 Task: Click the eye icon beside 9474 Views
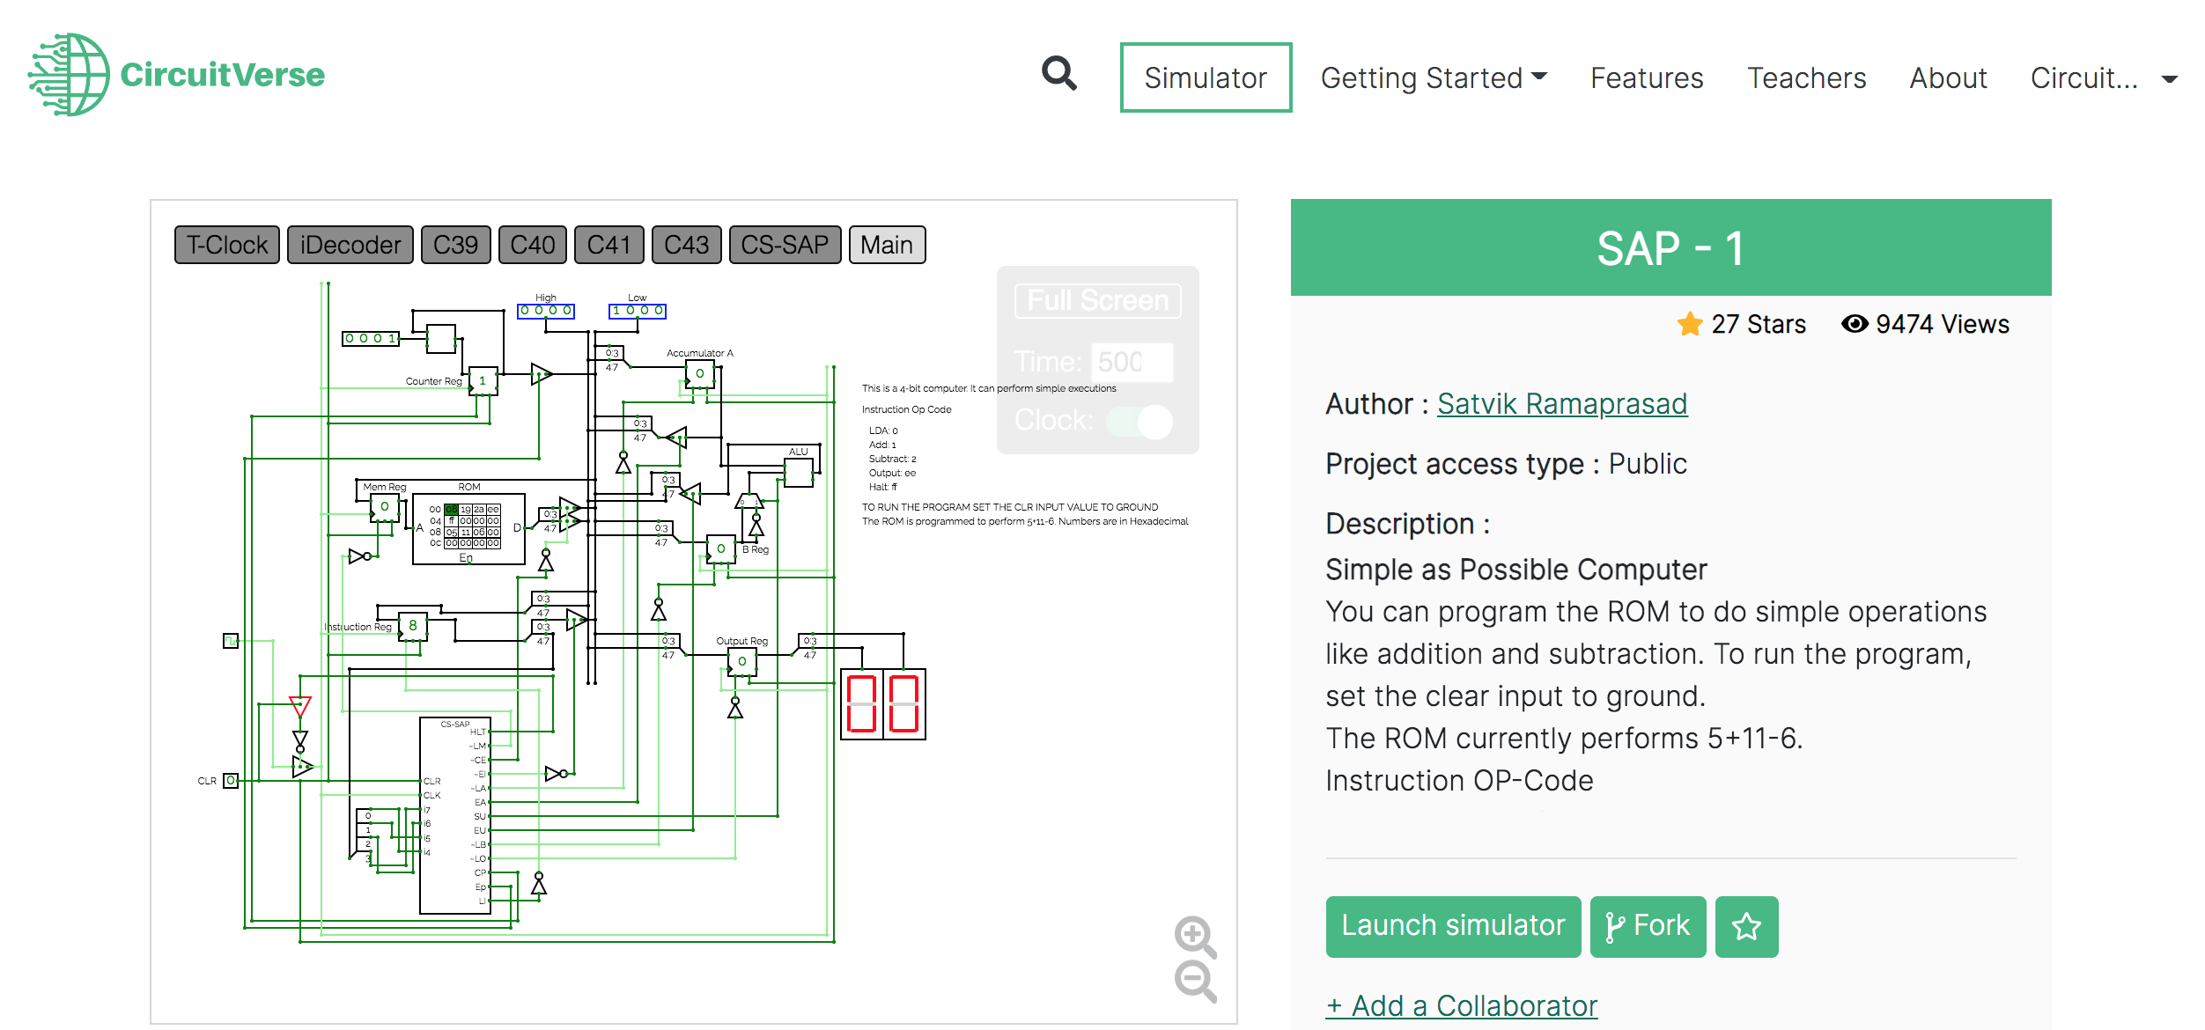(x=1854, y=324)
